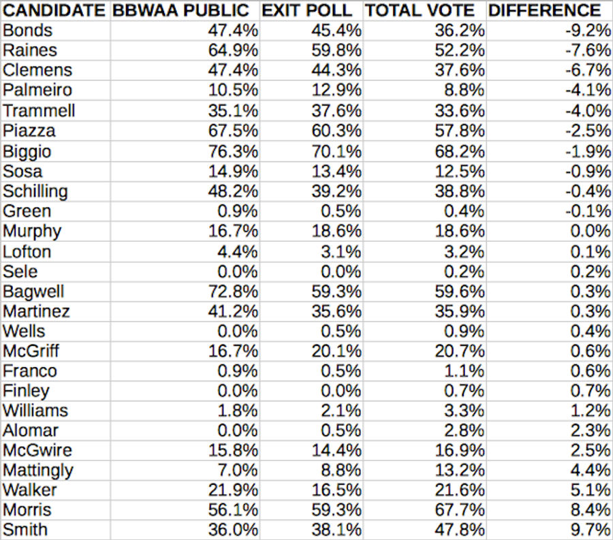Select Trammell's difference cell -4.0%
The width and height of the screenshot is (613, 540).
549,110
